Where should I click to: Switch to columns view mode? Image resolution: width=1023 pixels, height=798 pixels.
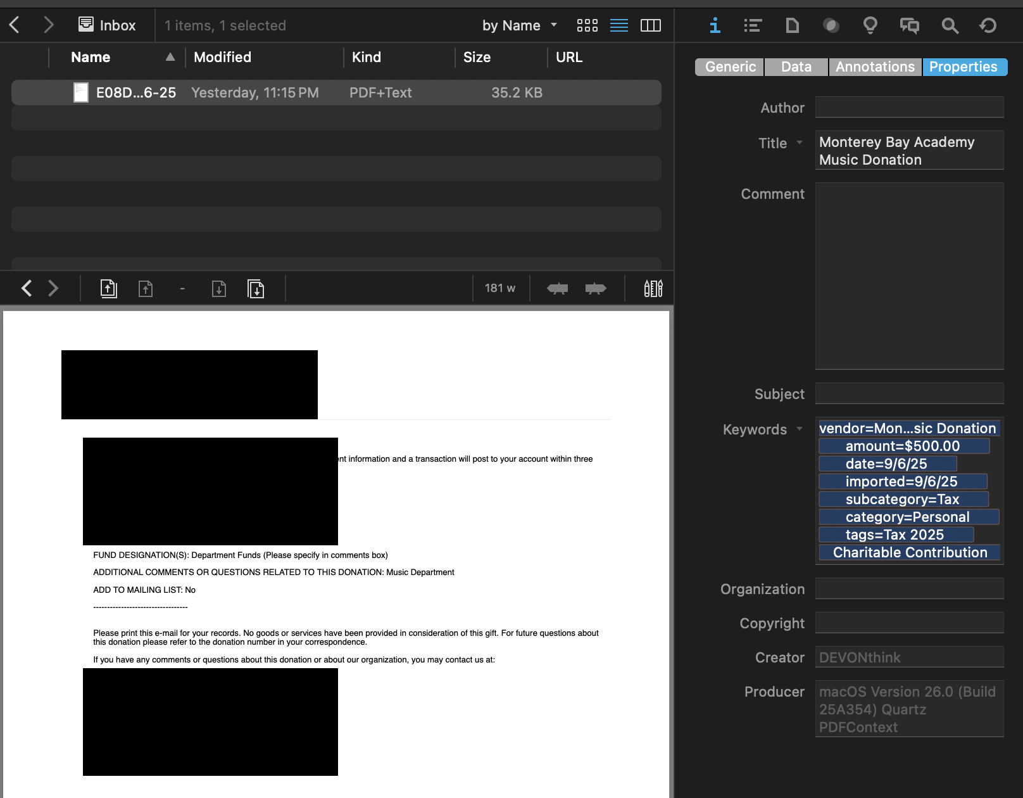[650, 25]
